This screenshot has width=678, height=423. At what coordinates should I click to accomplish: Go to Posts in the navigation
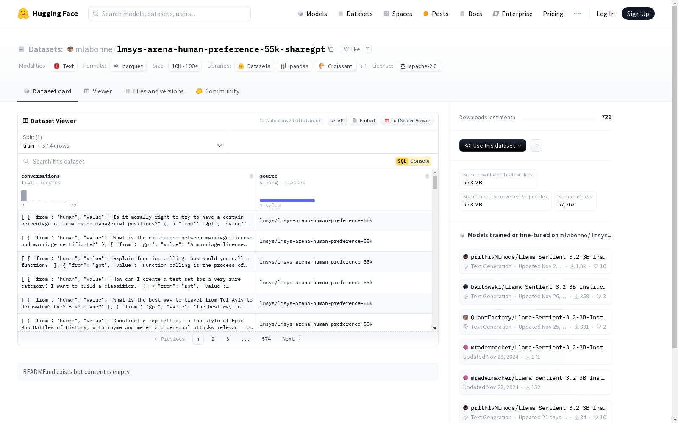click(436, 14)
